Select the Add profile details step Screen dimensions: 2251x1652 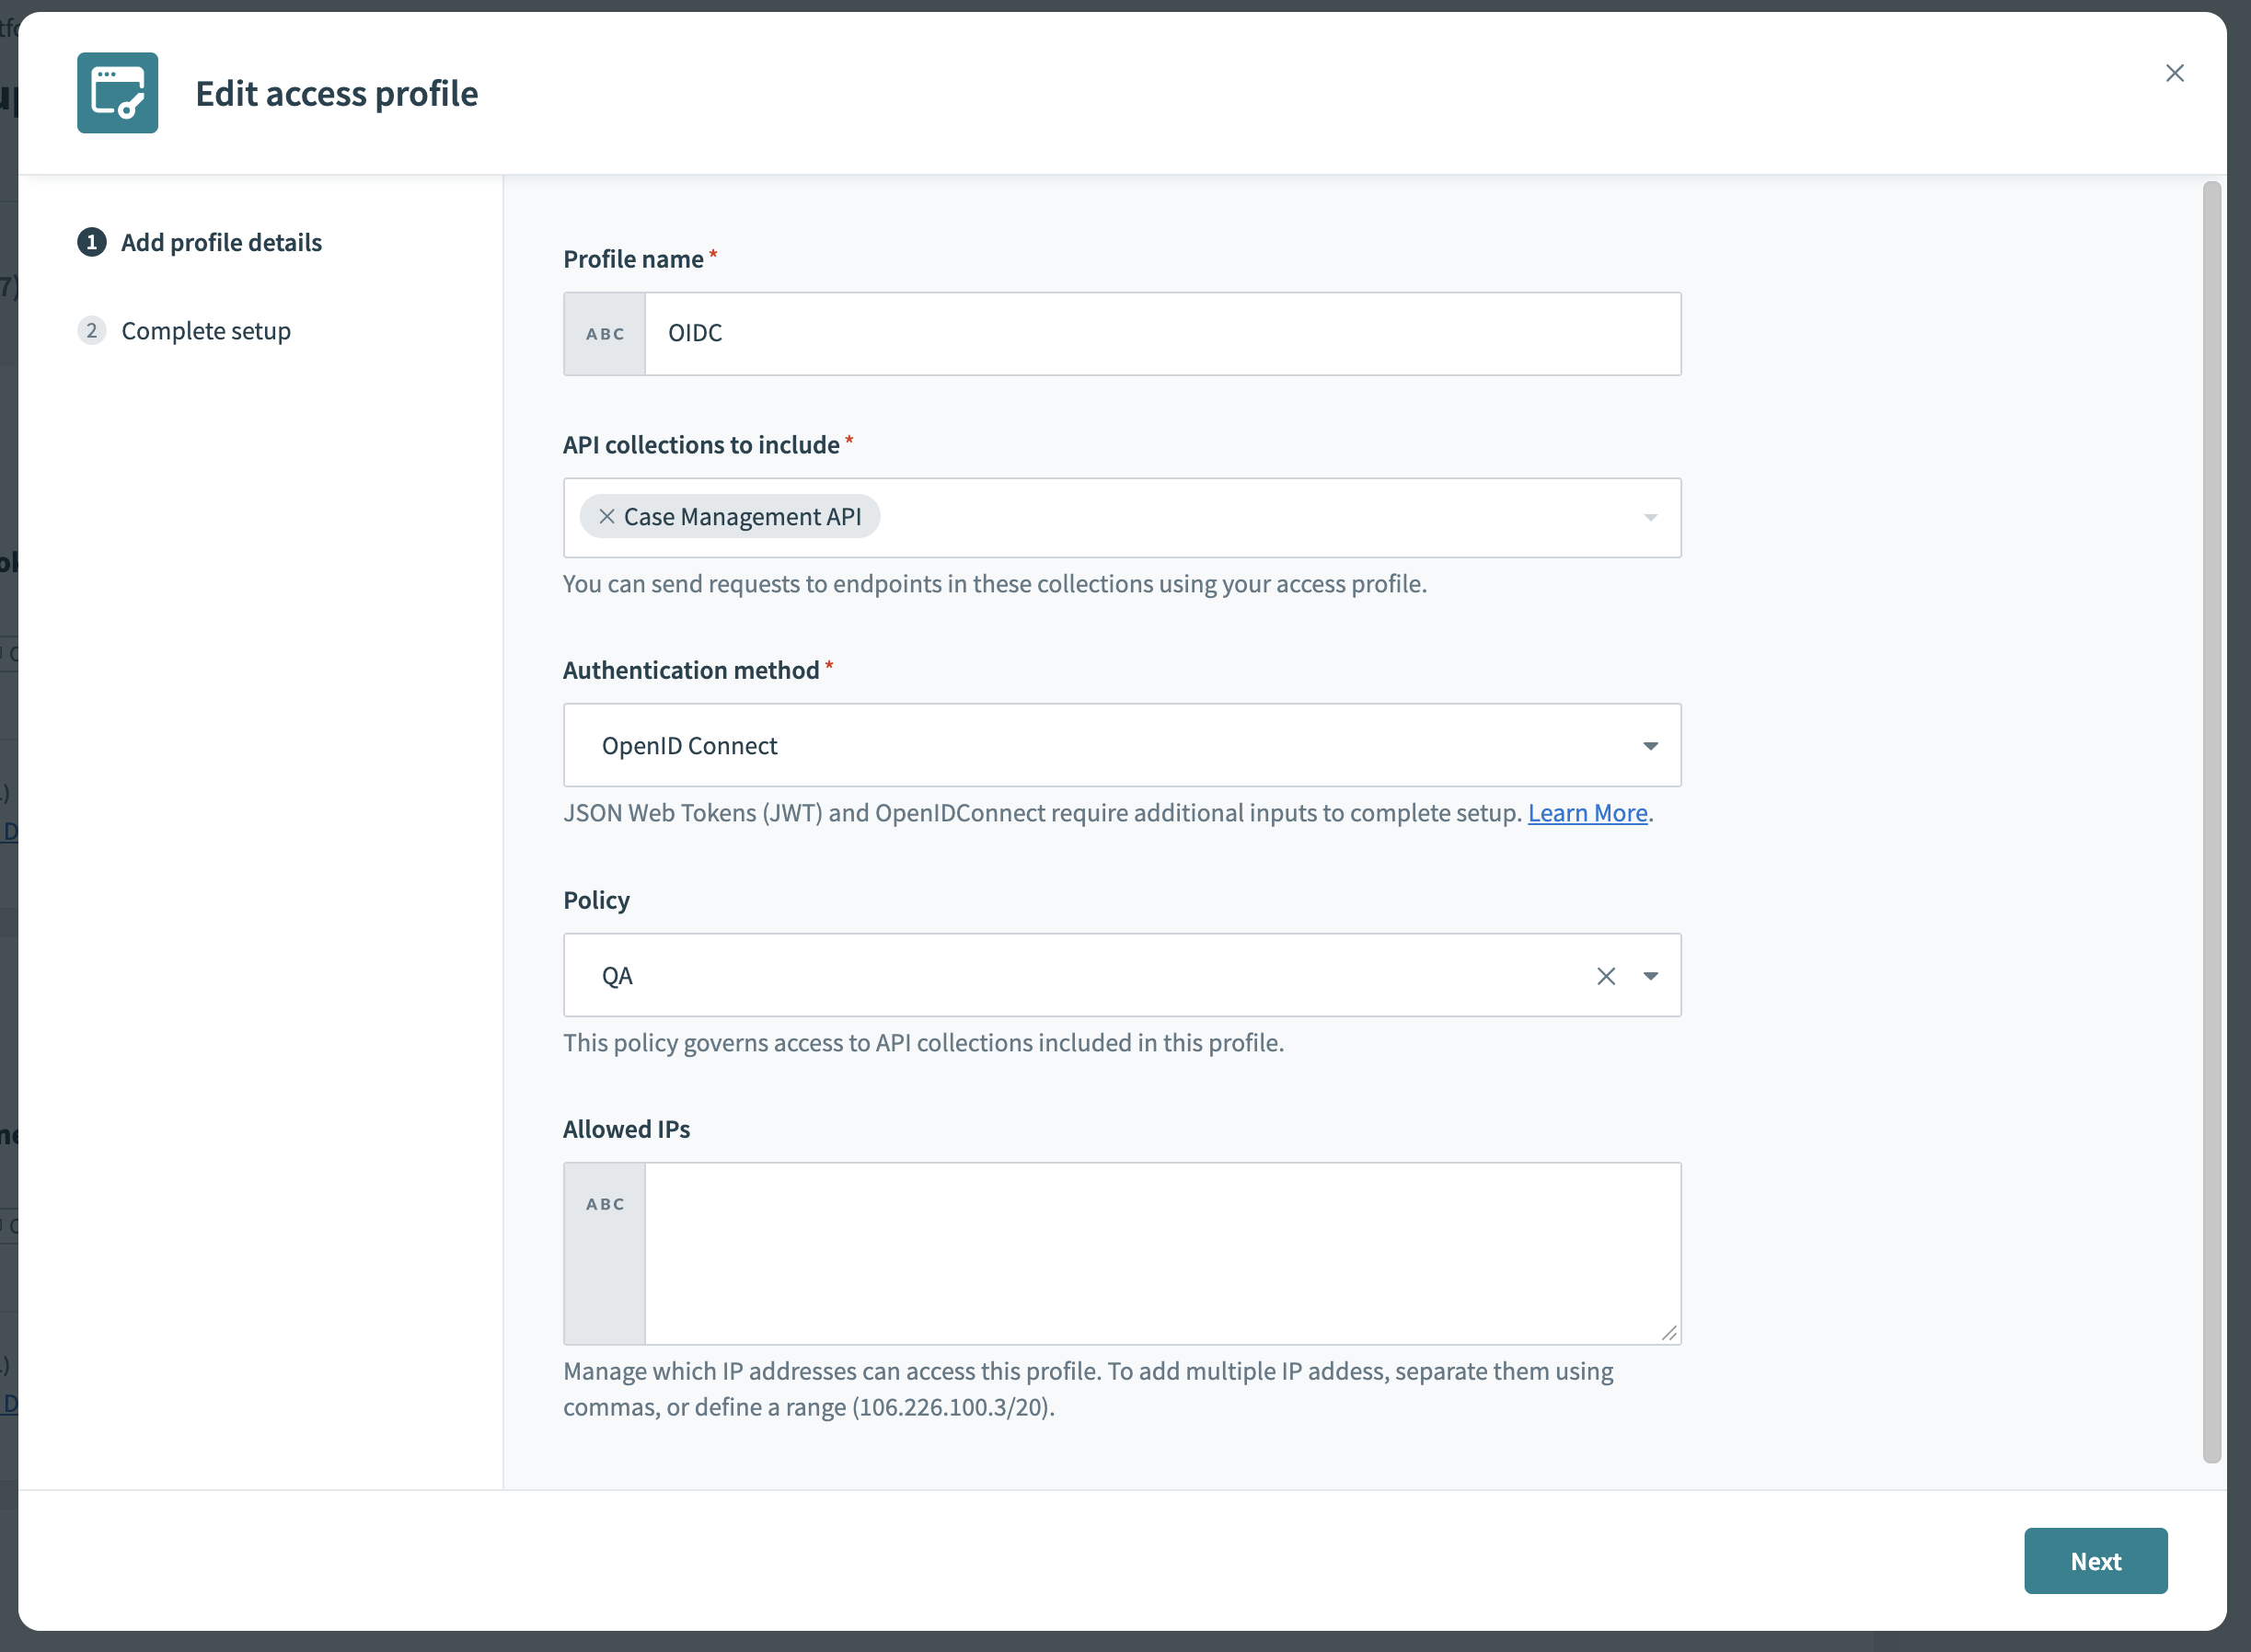(221, 242)
